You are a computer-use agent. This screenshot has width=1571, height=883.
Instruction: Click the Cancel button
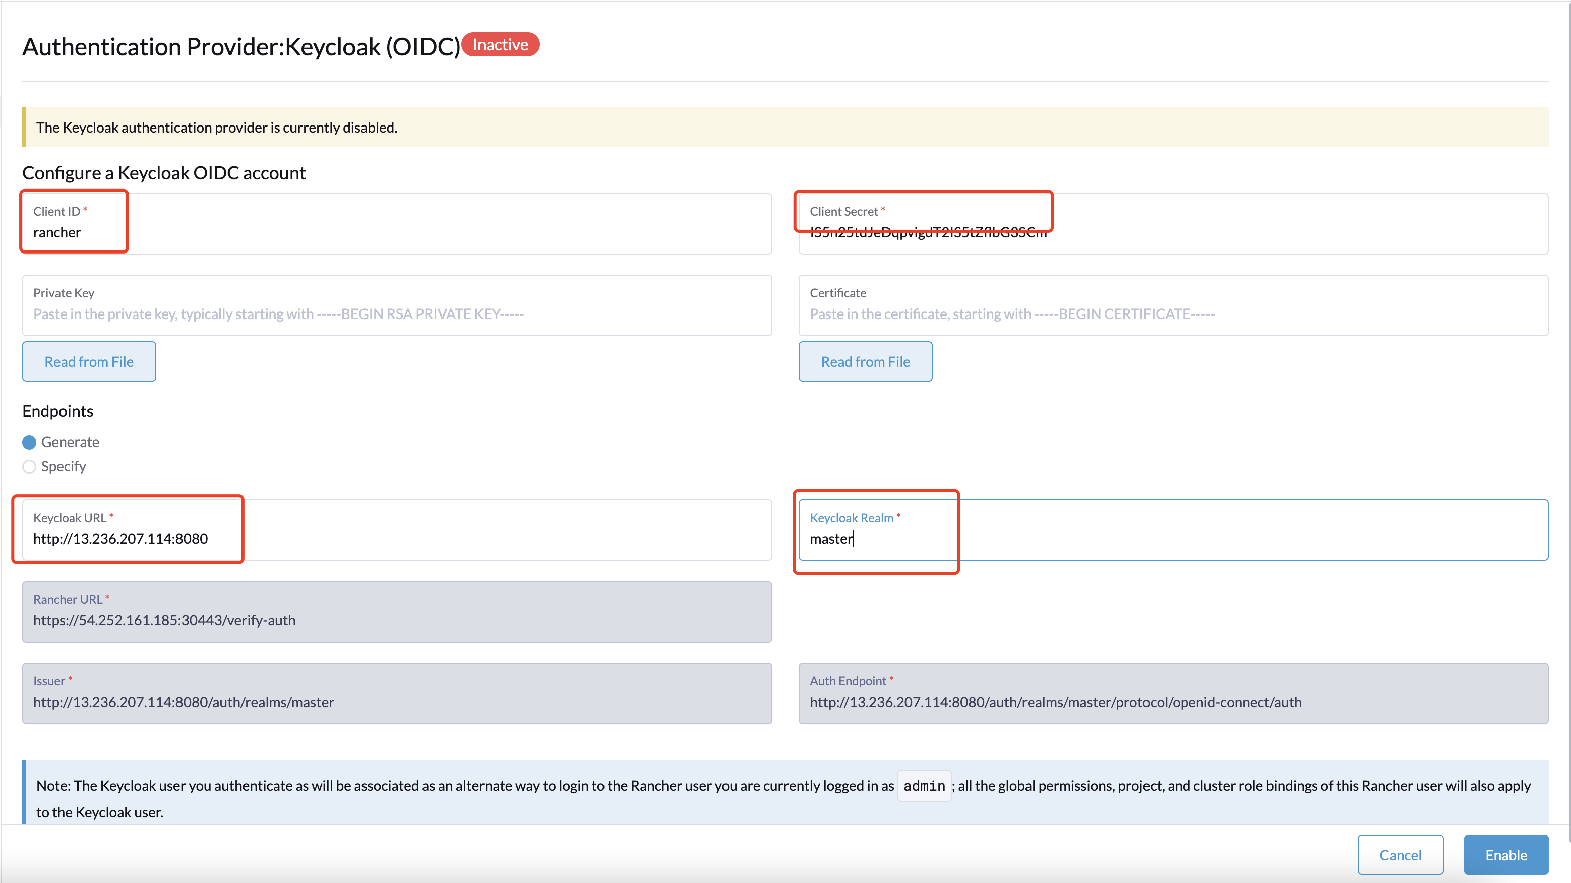click(1400, 855)
